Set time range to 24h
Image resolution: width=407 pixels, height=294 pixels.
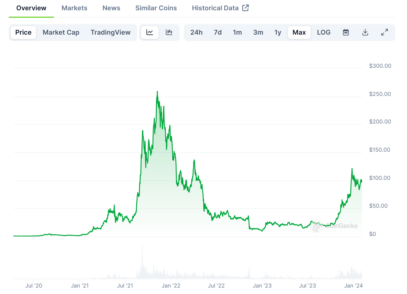pos(196,32)
